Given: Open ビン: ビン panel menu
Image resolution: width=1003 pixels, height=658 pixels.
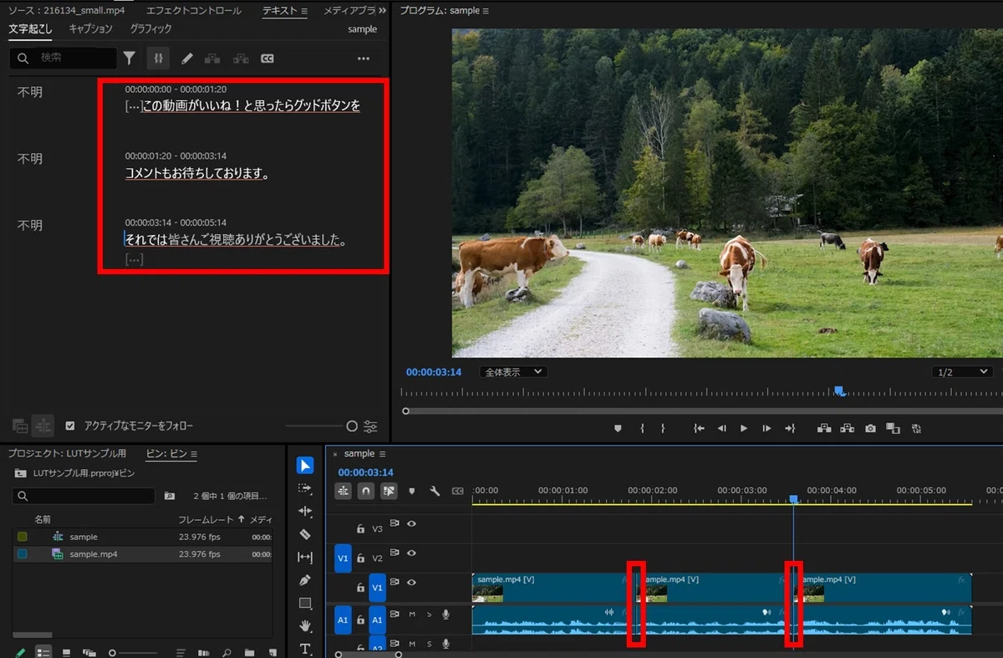Looking at the screenshot, I should (193, 454).
